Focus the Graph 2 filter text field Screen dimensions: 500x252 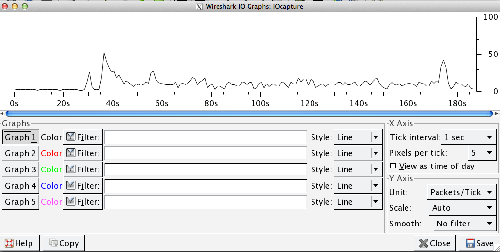coord(206,153)
